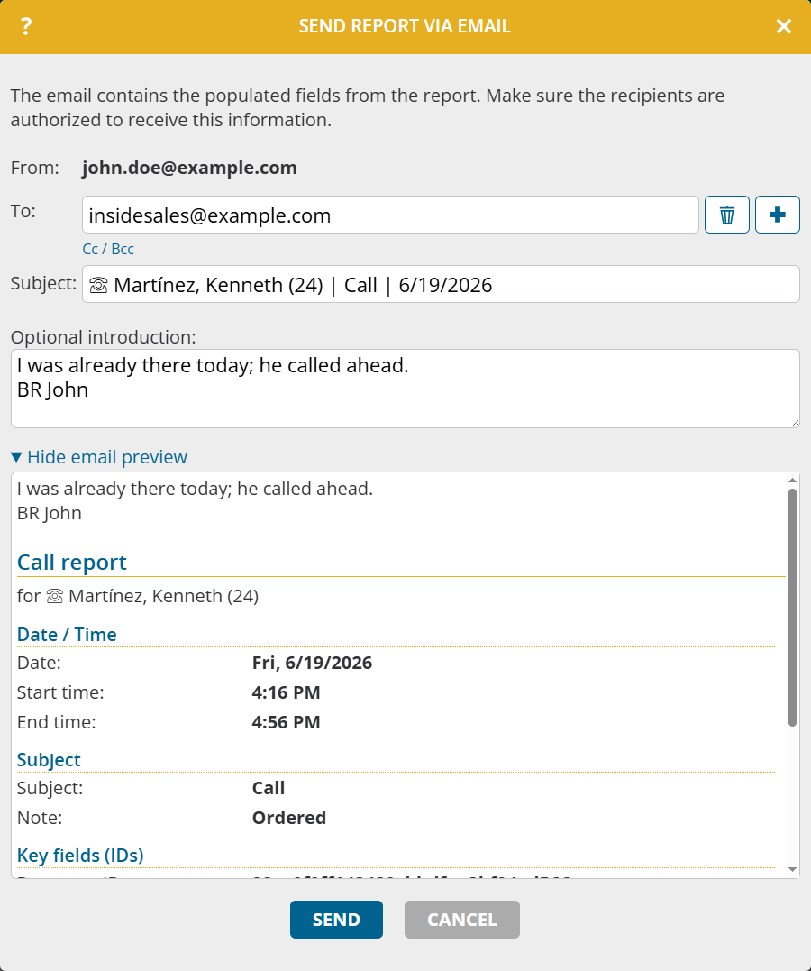This screenshot has height=971, width=811.
Task: Cancel sending the report
Action: pos(462,920)
